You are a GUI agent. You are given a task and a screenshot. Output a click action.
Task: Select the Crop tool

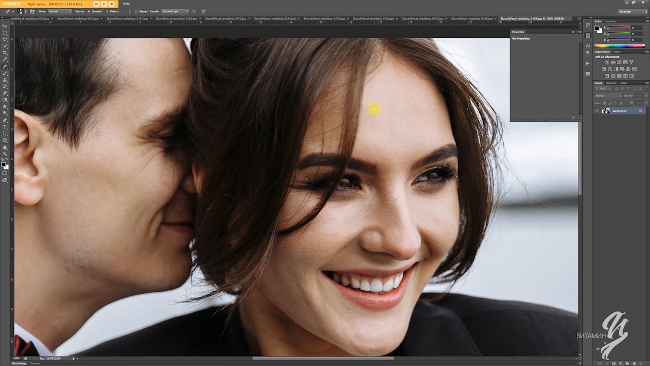pos(5,53)
